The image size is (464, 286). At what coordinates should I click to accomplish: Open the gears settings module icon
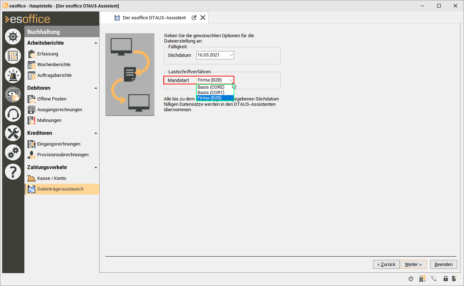13,152
